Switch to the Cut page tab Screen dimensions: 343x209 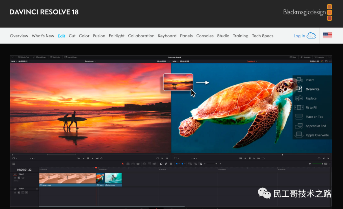pos(72,36)
